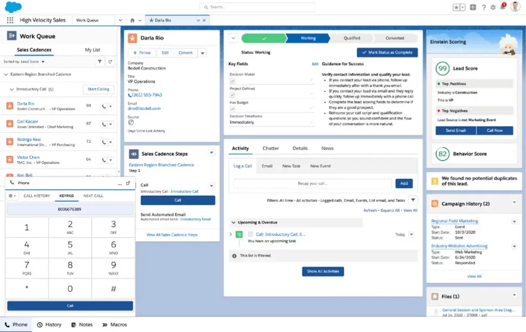Collapse the Upcoming & Overdue section

[234, 223]
